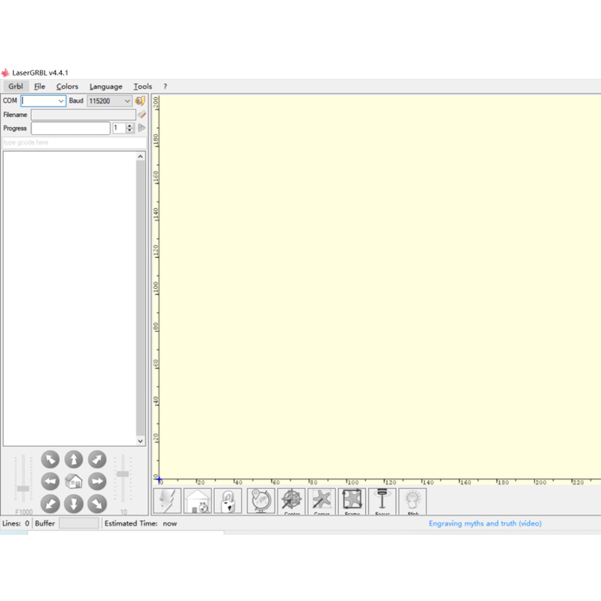Screen dimensions: 601x601
Task: Click the Blink light bulb button
Action: 412,501
